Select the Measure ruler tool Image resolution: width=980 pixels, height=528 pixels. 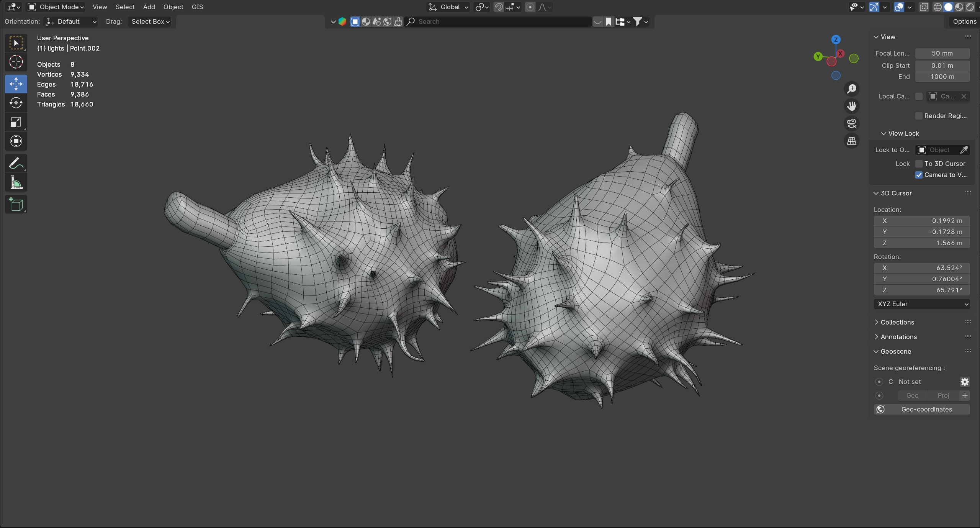[x=16, y=183]
